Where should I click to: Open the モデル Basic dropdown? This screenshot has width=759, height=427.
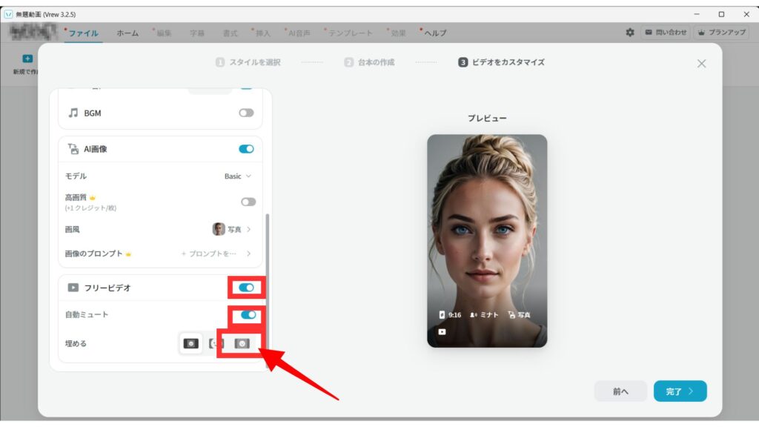[237, 176]
